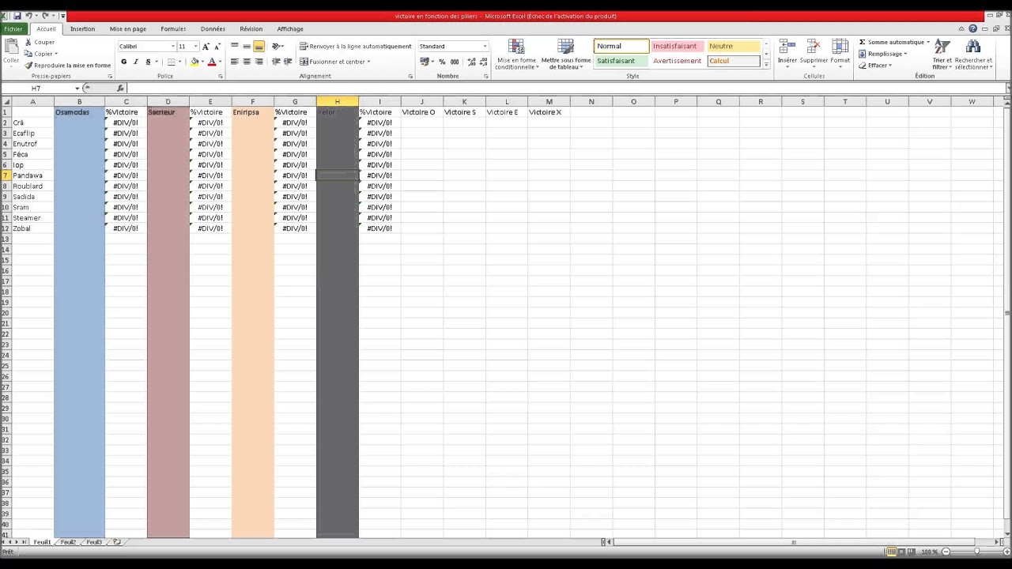Click Reproduire la mise en forme brush

click(x=29, y=66)
